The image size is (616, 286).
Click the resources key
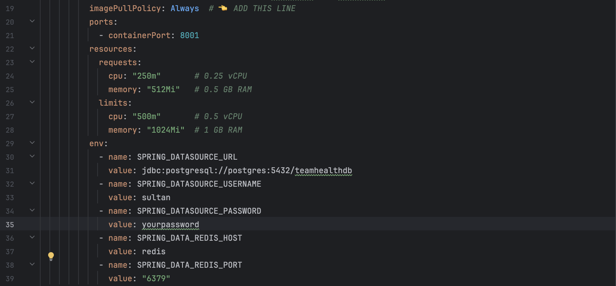click(x=111, y=49)
